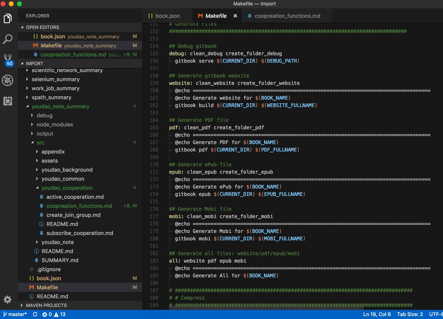This screenshot has height=319, width=443.
Task: Open the Extensions view icon
Action: tap(8, 101)
